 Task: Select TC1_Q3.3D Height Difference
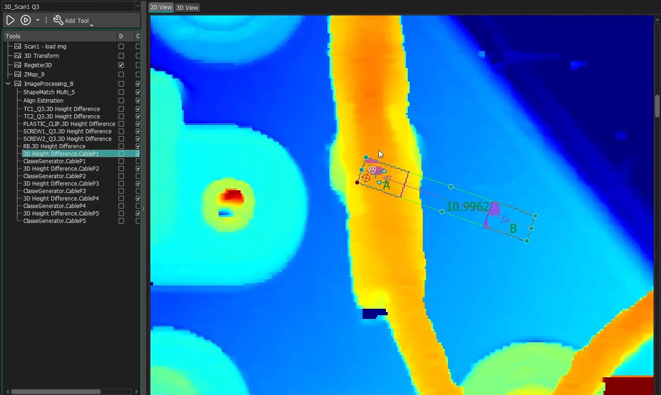[x=62, y=109]
